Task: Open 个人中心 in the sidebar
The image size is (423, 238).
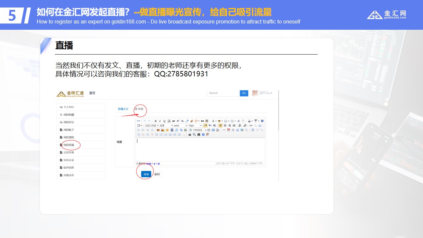Action: (81, 107)
